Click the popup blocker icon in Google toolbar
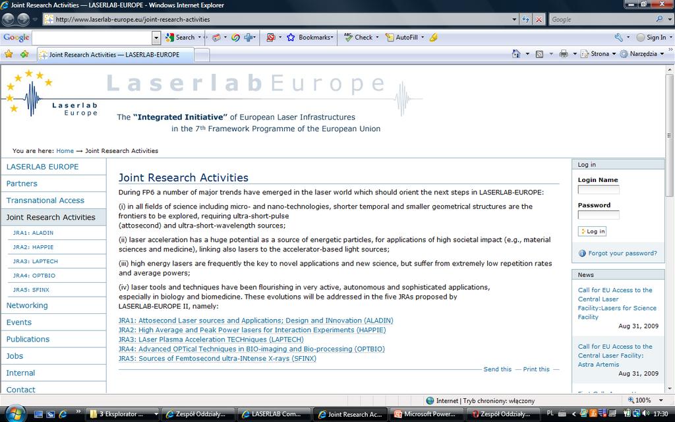 click(271, 38)
